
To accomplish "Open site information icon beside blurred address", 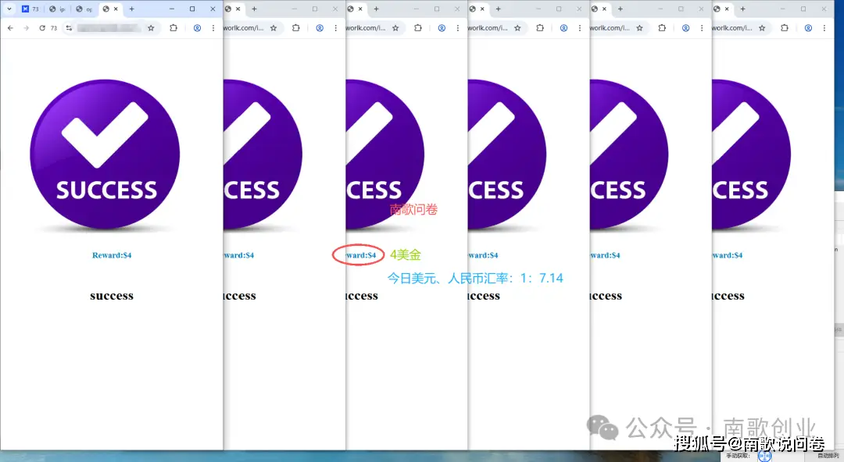I will (x=69, y=28).
